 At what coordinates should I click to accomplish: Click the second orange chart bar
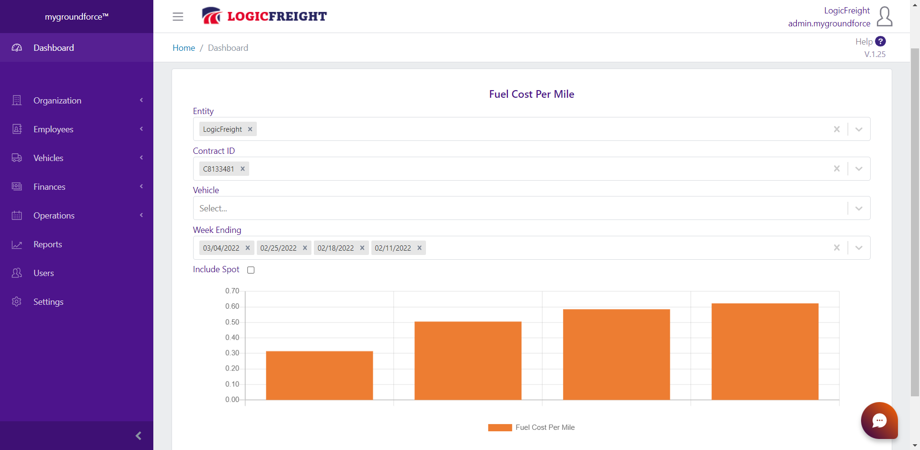(468, 360)
